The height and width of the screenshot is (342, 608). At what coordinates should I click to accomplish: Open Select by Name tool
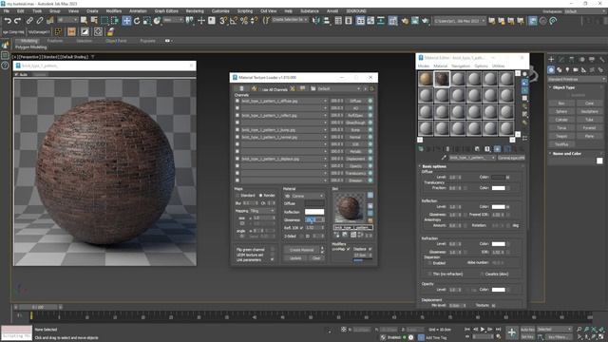94,21
